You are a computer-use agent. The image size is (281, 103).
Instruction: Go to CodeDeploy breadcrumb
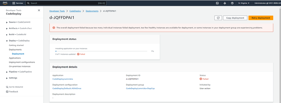(x=75, y=11)
